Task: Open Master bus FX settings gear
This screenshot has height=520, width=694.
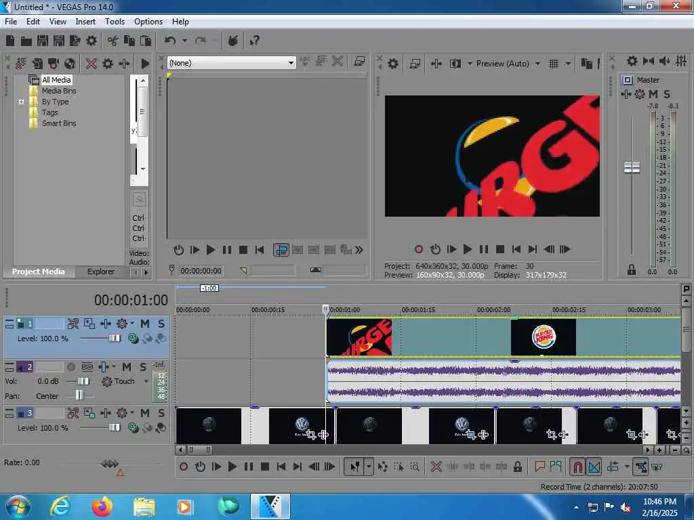Action: coord(640,94)
